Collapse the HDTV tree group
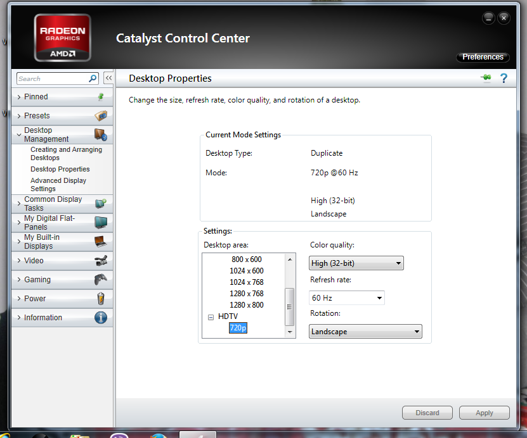The width and height of the screenshot is (527, 438). pyautogui.click(x=211, y=316)
